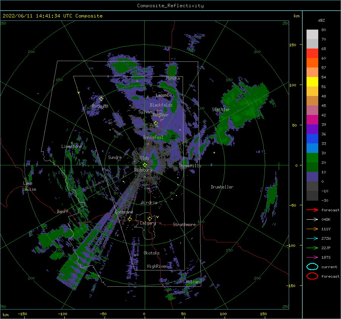Choose the lightest gray 70-80 dBZ swatch

click(312, 35)
